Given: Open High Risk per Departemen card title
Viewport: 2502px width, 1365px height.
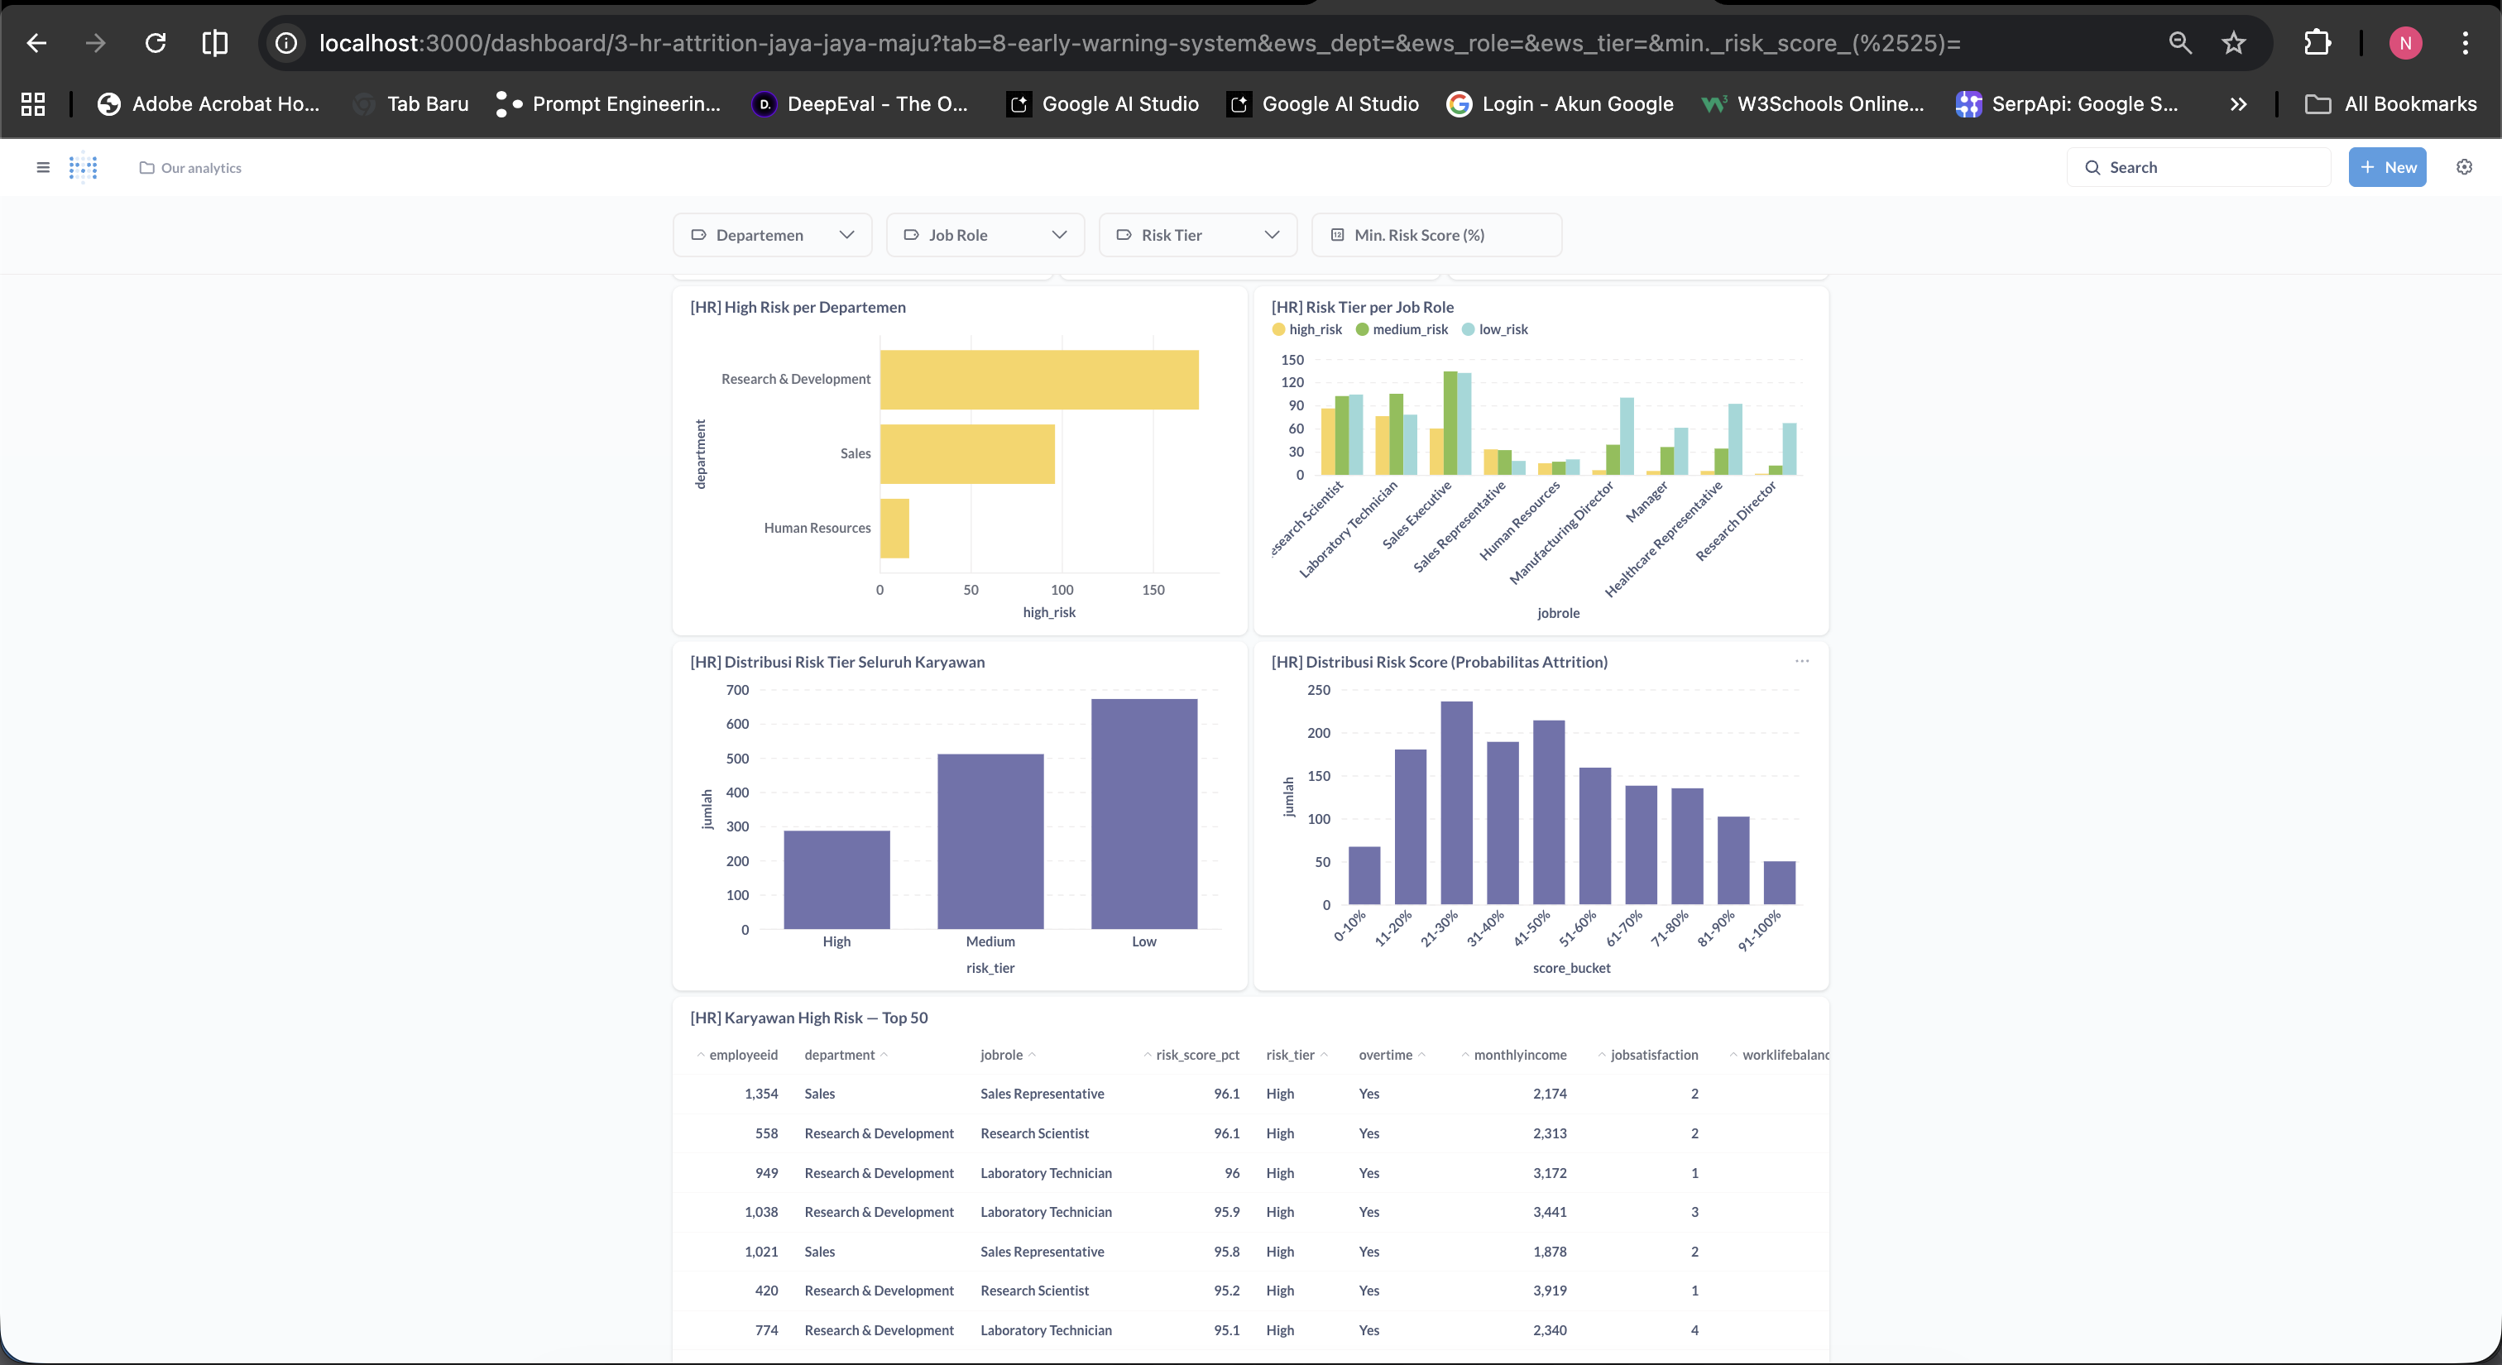Looking at the screenshot, I should (798, 307).
